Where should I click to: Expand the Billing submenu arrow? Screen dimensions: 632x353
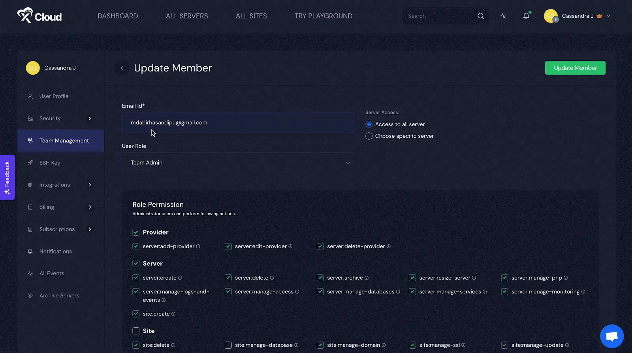pos(90,207)
